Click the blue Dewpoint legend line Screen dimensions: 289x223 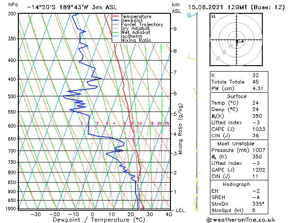pyautogui.click(x=115, y=21)
